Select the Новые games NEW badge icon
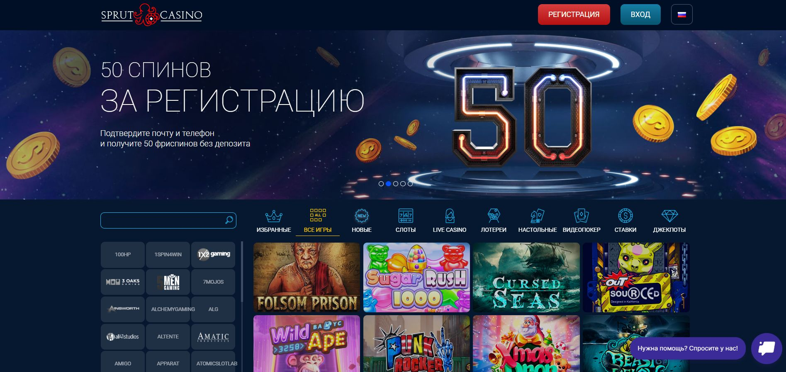The height and width of the screenshot is (372, 786). point(362,216)
